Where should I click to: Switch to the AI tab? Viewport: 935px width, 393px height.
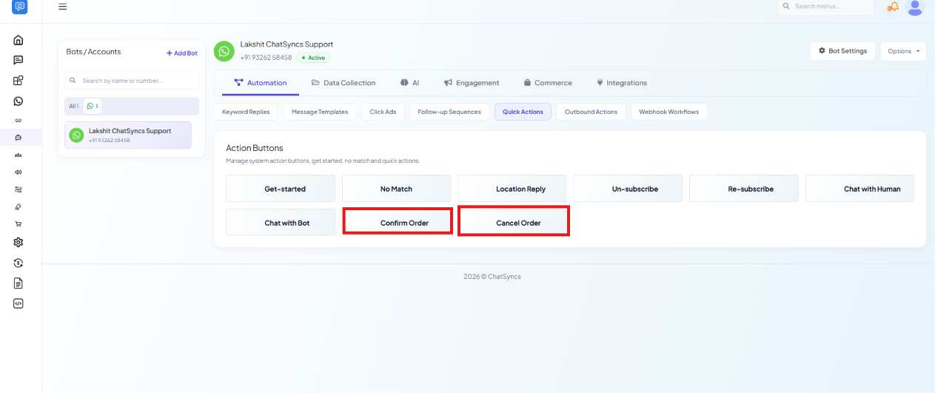tap(410, 83)
